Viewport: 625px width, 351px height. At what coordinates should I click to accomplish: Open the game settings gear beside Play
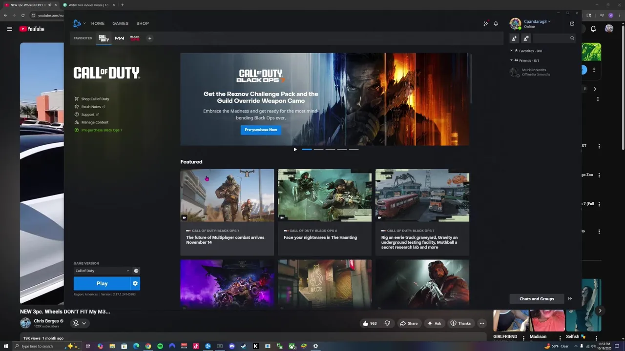[x=135, y=283]
